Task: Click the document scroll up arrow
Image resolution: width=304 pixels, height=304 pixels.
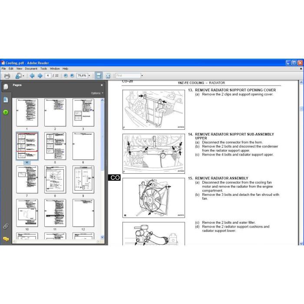Action: point(301,83)
